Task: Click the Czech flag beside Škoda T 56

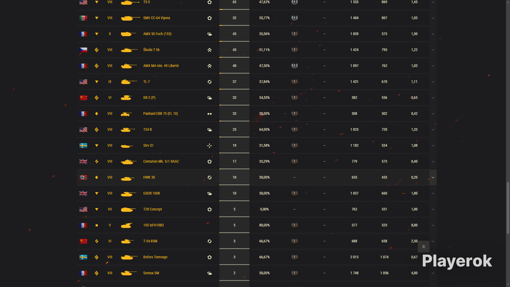Action: click(x=83, y=50)
